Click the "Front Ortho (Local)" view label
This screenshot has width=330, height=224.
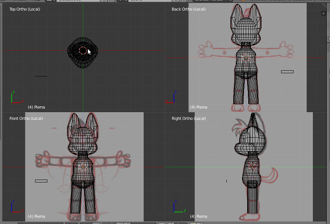(26, 118)
